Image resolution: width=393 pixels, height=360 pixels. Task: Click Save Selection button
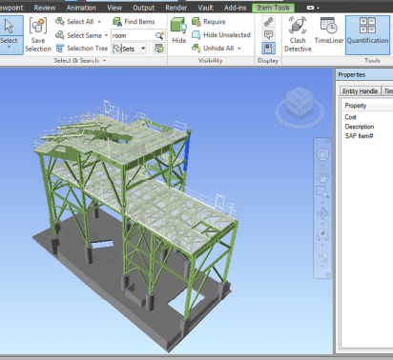(38, 34)
